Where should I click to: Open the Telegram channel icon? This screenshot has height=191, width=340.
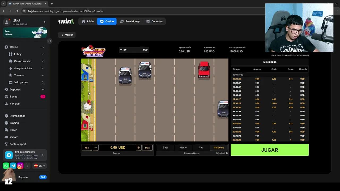pos(13,166)
